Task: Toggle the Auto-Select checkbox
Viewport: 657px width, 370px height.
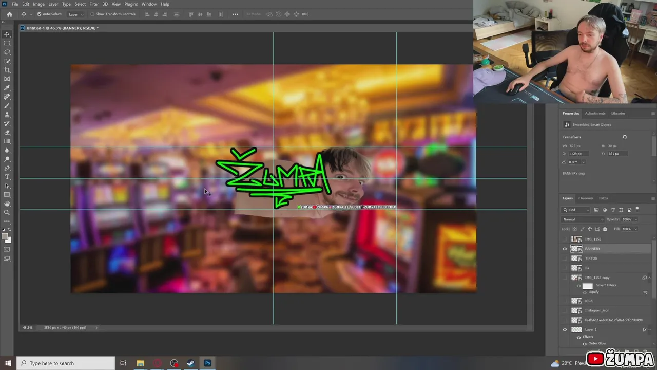Action: pyautogui.click(x=40, y=14)
